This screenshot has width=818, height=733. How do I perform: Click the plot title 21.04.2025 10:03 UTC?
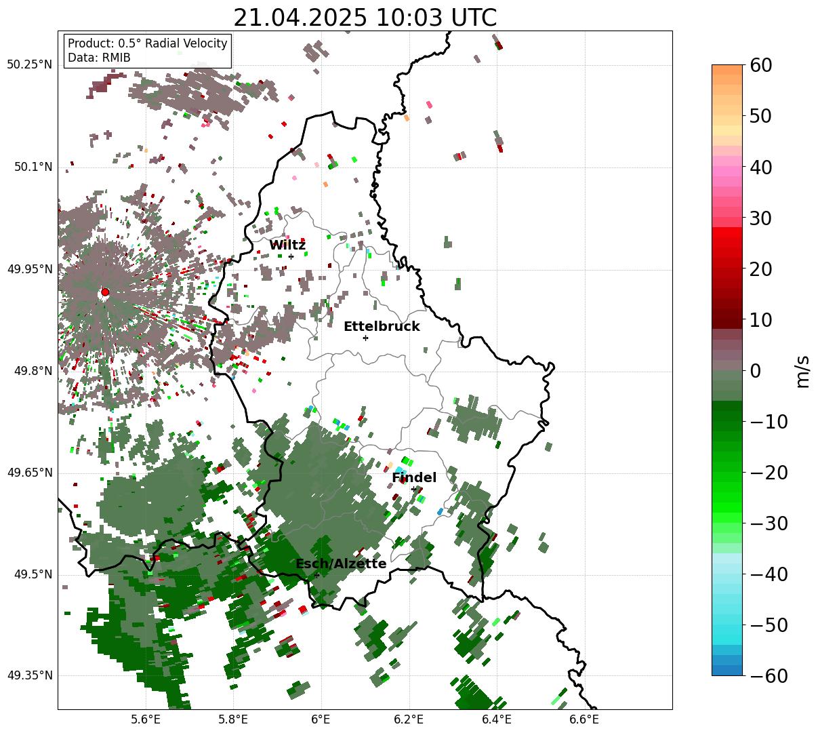pos(365,18)
